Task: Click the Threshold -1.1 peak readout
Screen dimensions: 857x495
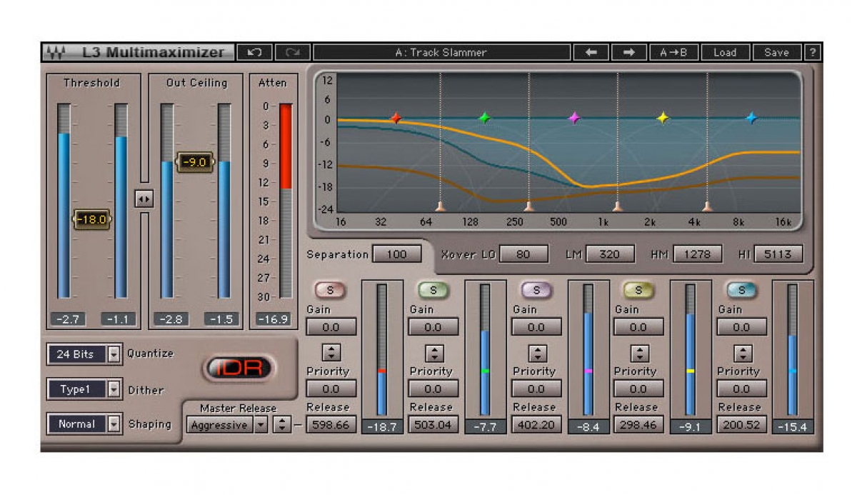Action: (118, 319)
